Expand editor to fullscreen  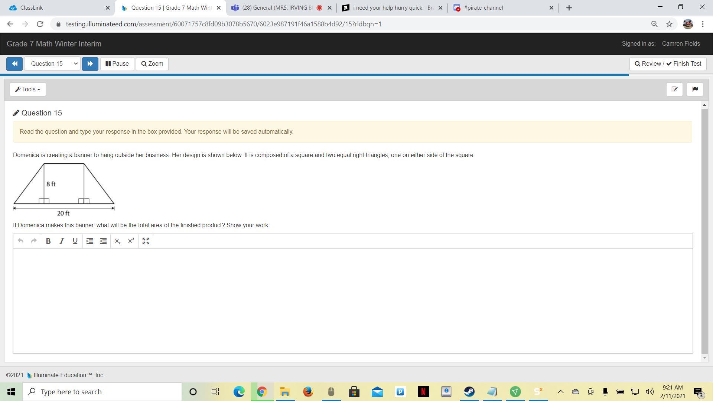146,241
